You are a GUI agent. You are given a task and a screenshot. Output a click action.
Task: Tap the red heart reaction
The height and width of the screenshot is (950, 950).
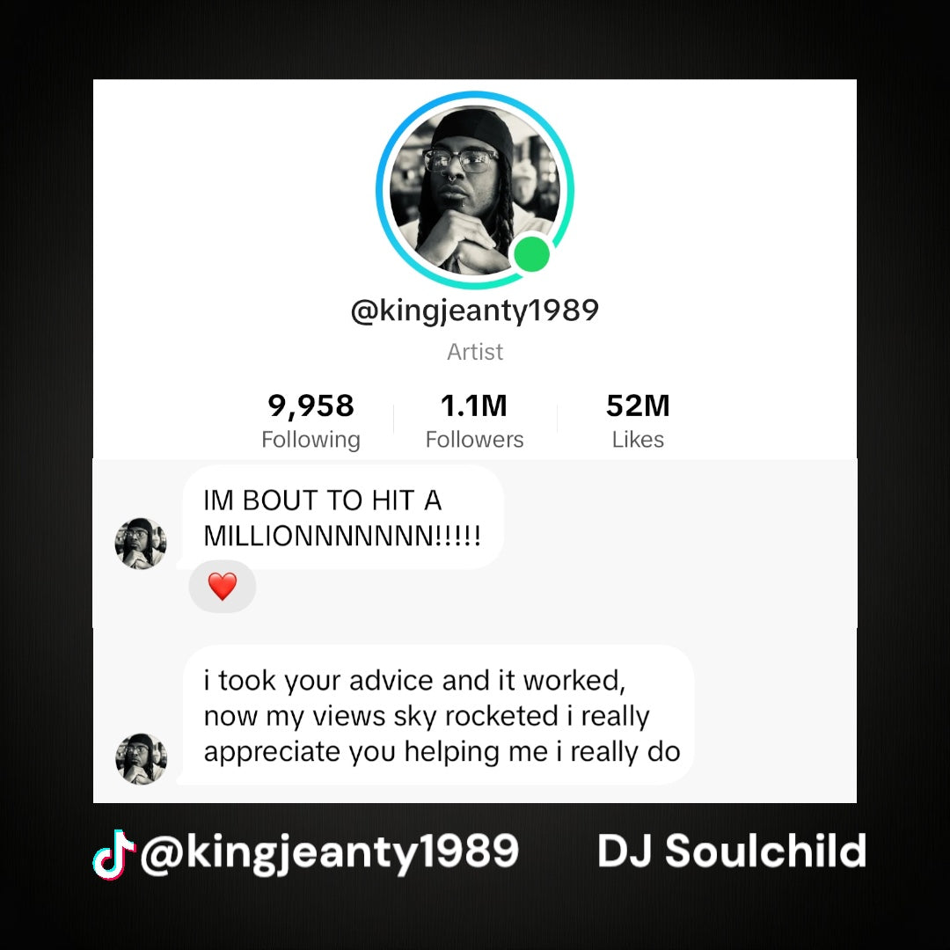tap(223, 586)
